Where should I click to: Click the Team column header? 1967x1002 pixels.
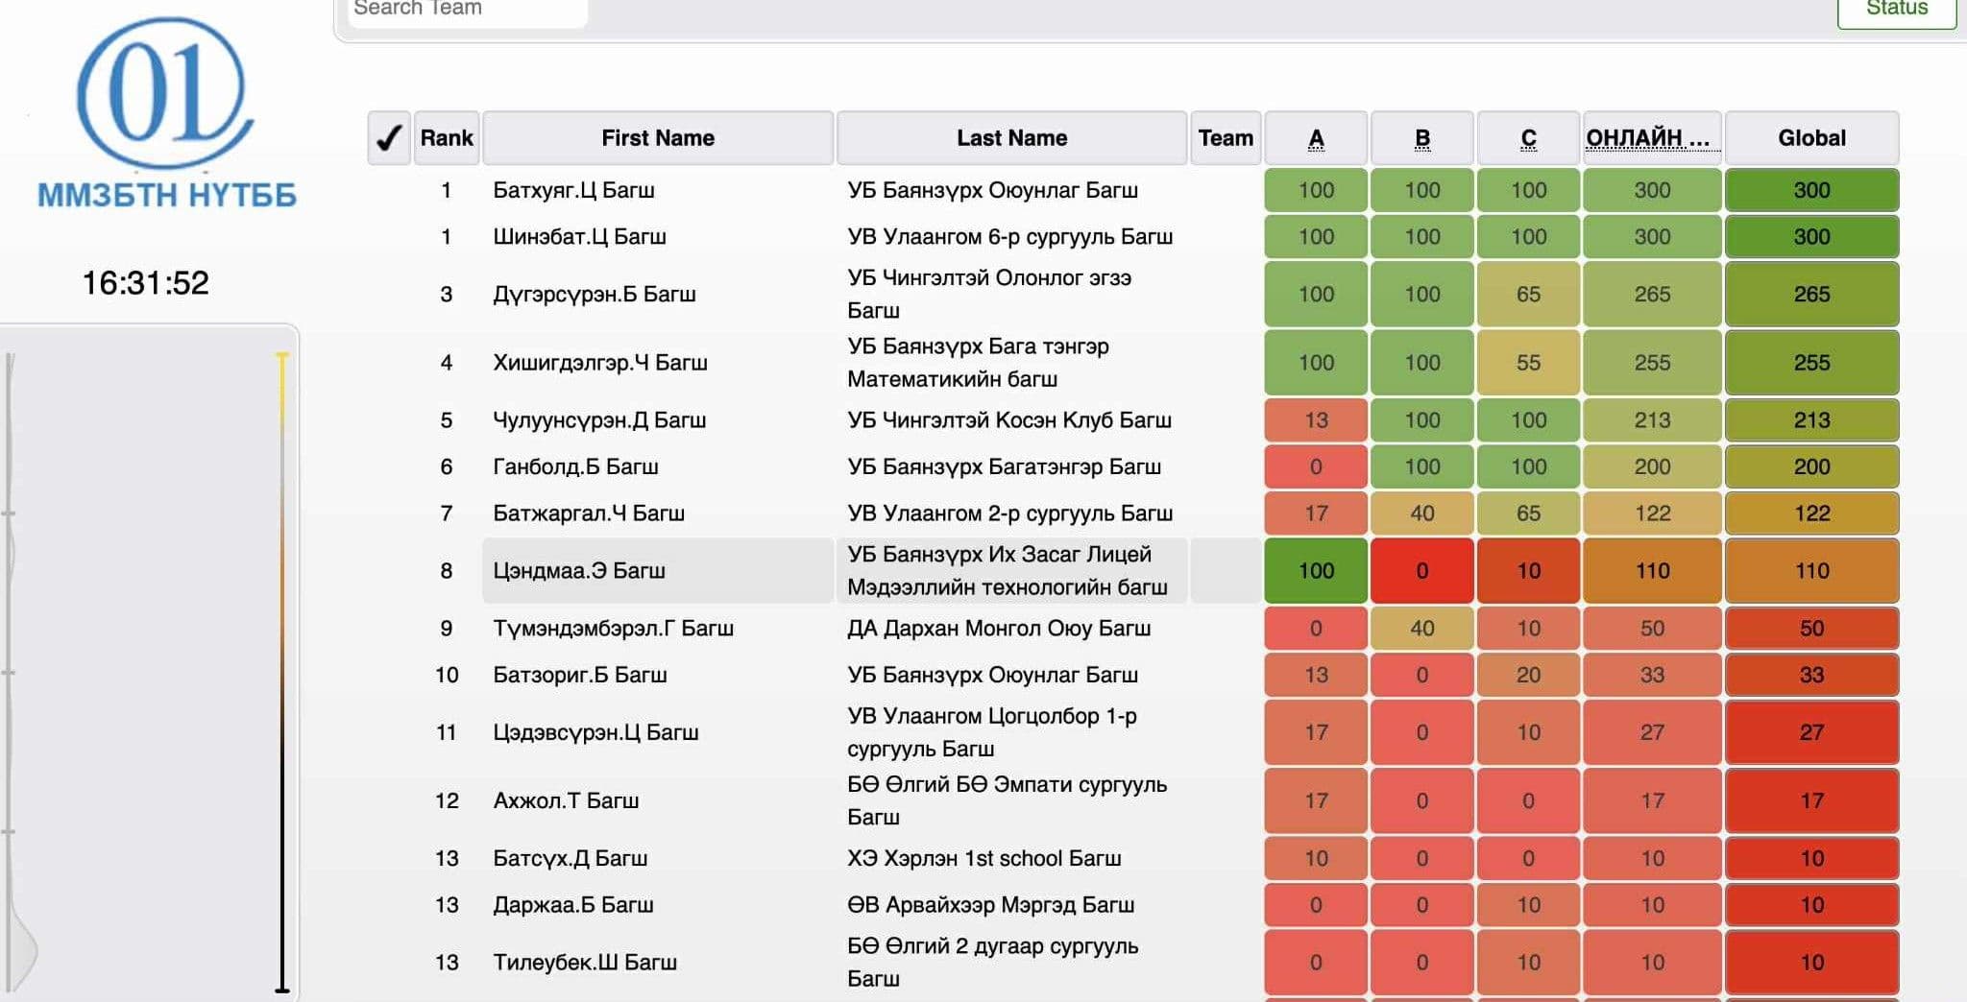tap(1226, 138)
